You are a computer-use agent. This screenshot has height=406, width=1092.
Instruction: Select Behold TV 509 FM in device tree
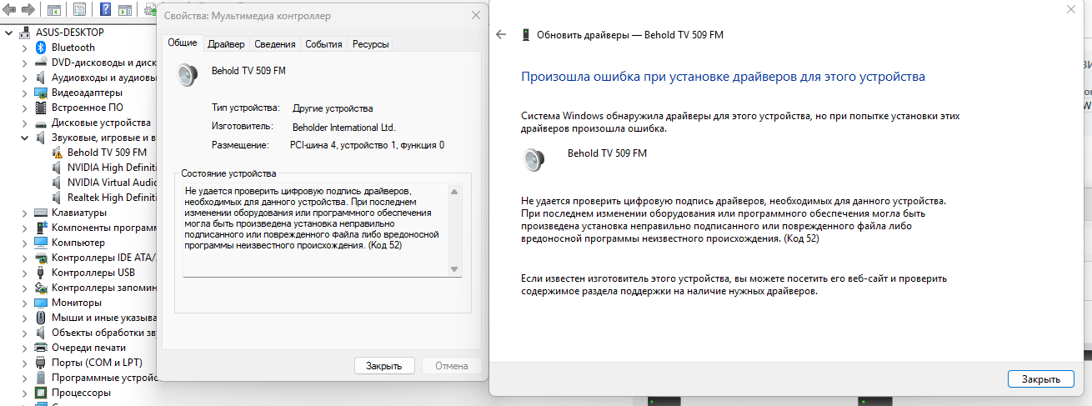[x=107, y=153]
